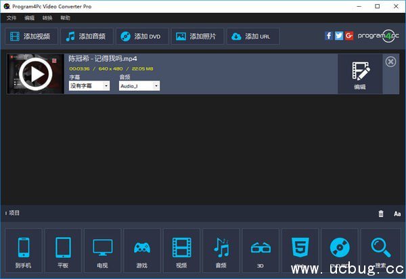The width and height of the screenshot is (406, 279).
Task: Open the 编辑 (Edit) menu
Action: pyautogui.click(x=29, y=18)
